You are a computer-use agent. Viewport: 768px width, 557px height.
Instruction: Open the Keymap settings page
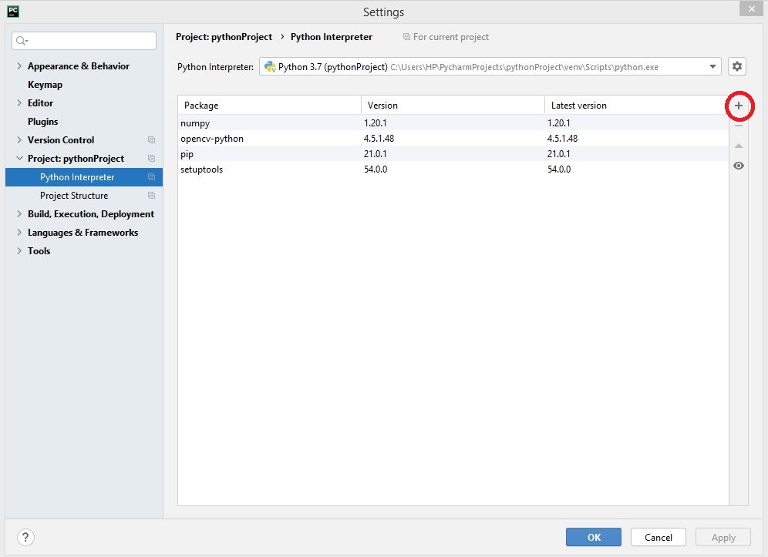[x=45, y=84]
